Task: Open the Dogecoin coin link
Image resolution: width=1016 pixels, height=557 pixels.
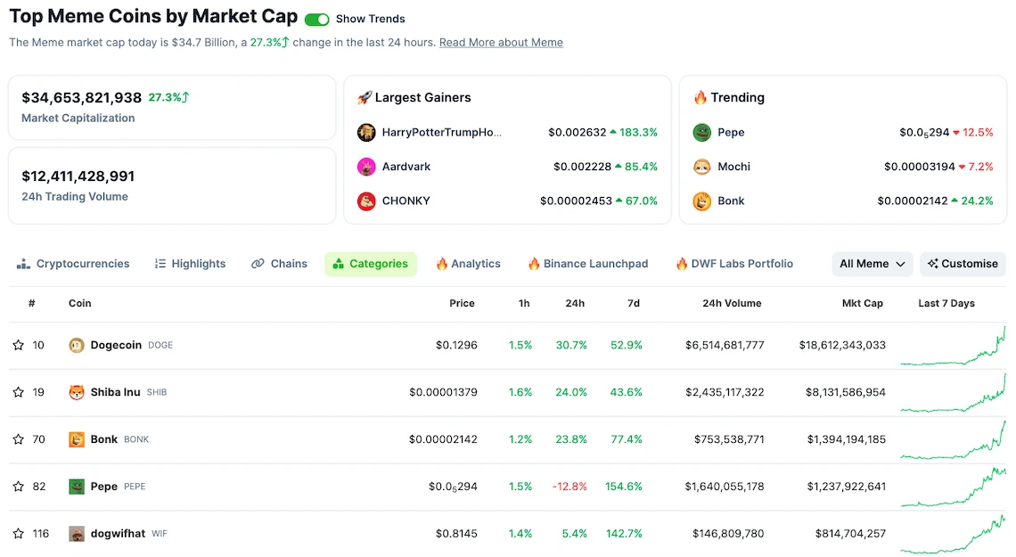Action: click(x=116, y=345)
